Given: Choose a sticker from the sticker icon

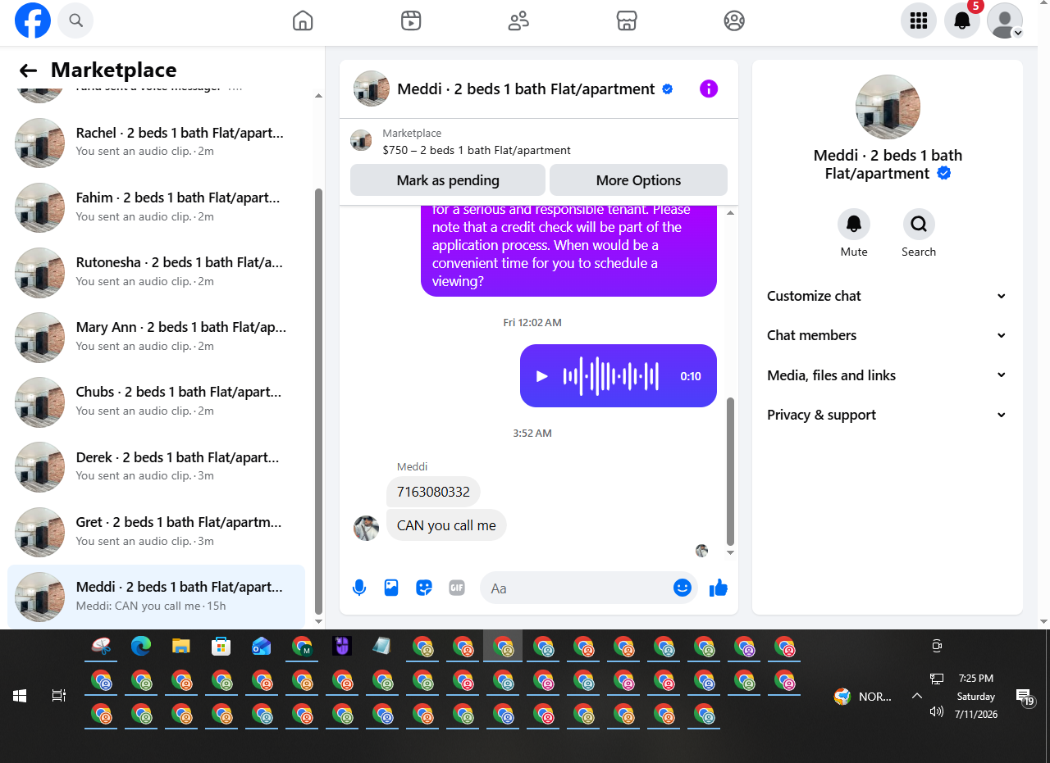Looking at the screenshot, I should coord(424,588).
